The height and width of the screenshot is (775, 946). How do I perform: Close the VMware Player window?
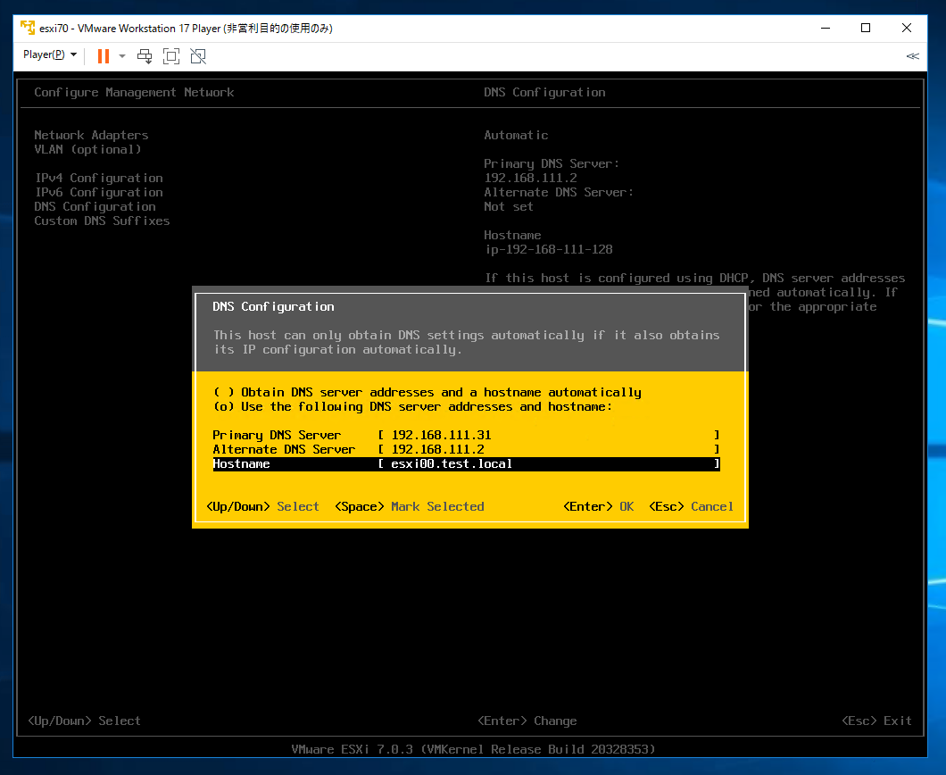(906, 28)
